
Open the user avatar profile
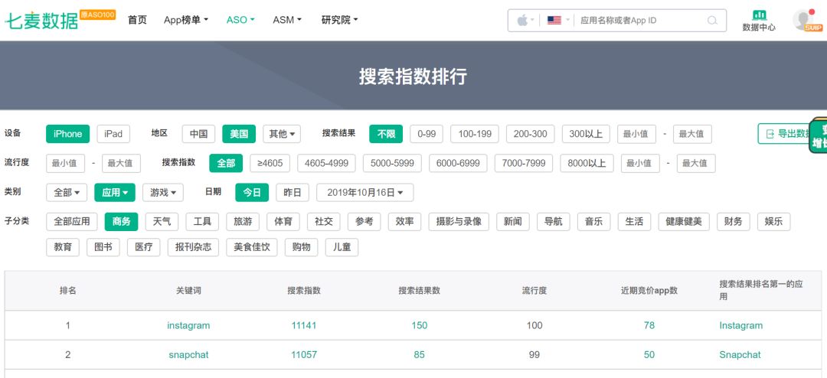click(x=806, y=20)
